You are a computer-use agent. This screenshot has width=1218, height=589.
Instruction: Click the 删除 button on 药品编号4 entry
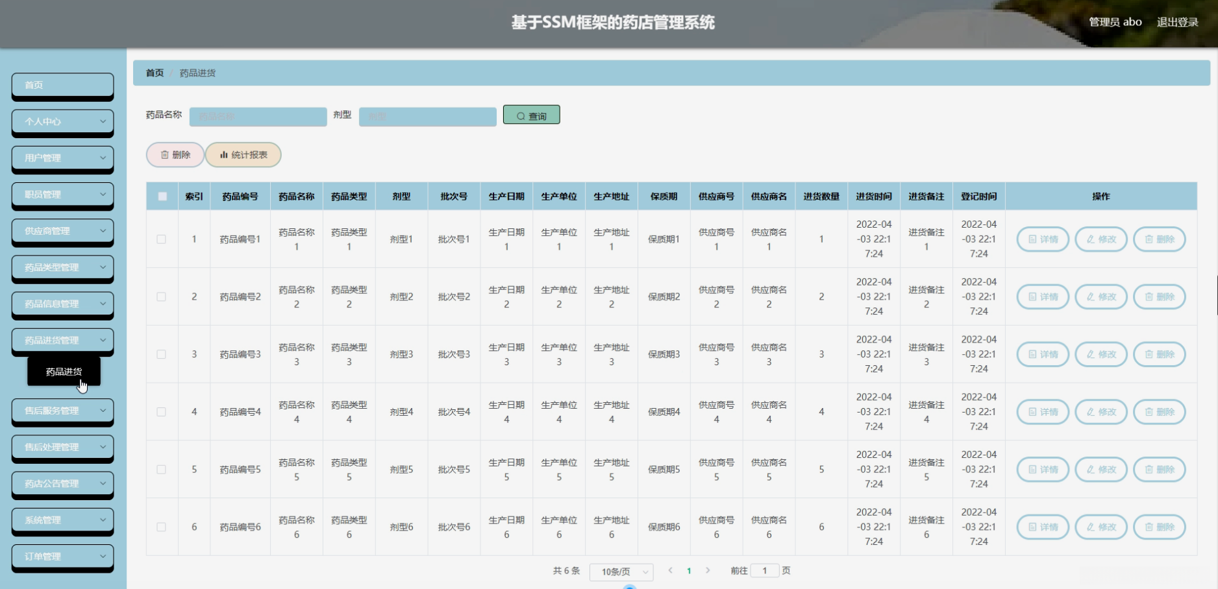coord(1160,412)
